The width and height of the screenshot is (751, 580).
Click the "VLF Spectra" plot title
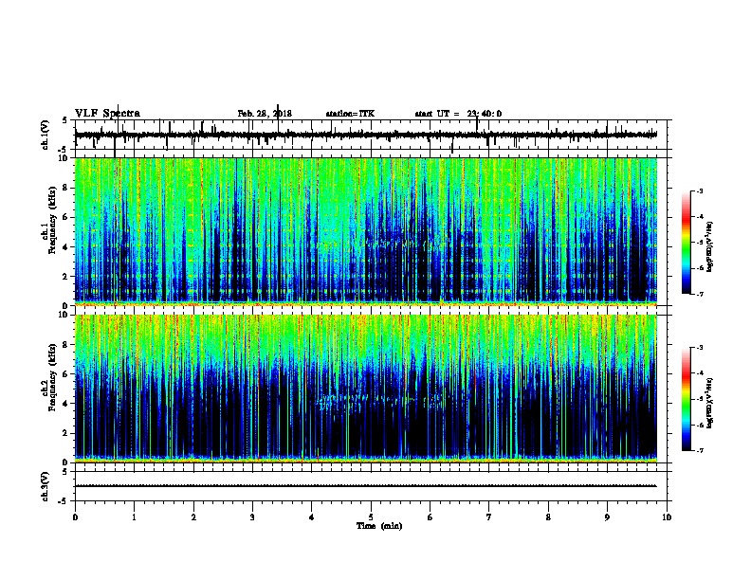coord(107,114)
